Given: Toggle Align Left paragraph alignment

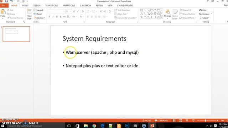Looking at the screenshot, I should [x=88, y=17].
